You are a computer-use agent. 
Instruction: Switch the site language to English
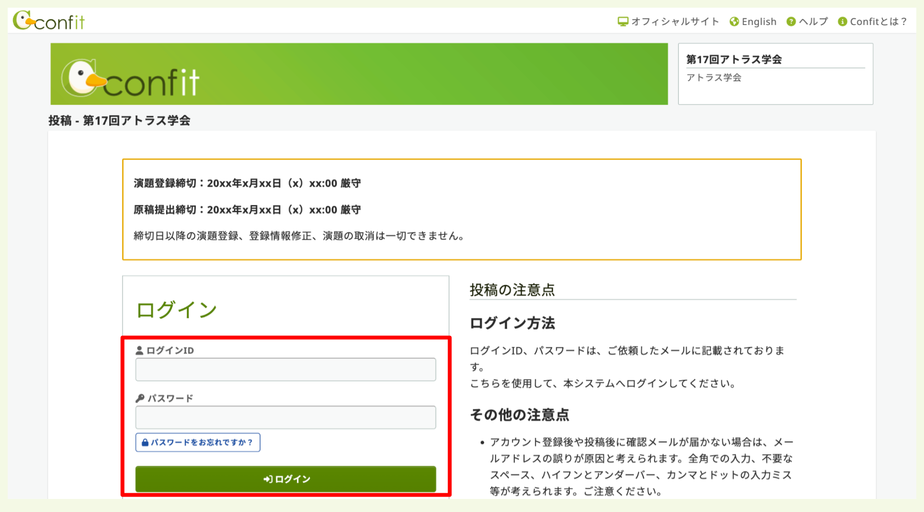(759, 21)
